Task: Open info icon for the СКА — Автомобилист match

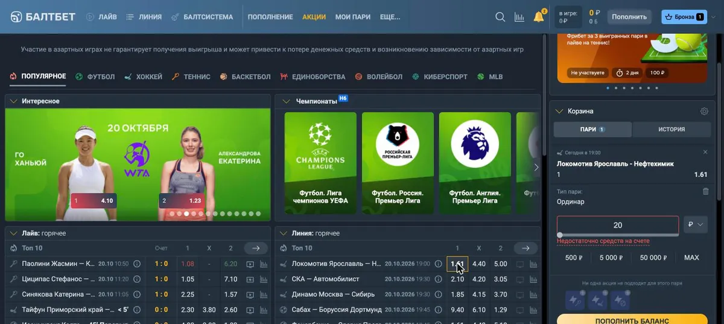Action: tap(439, 279)
